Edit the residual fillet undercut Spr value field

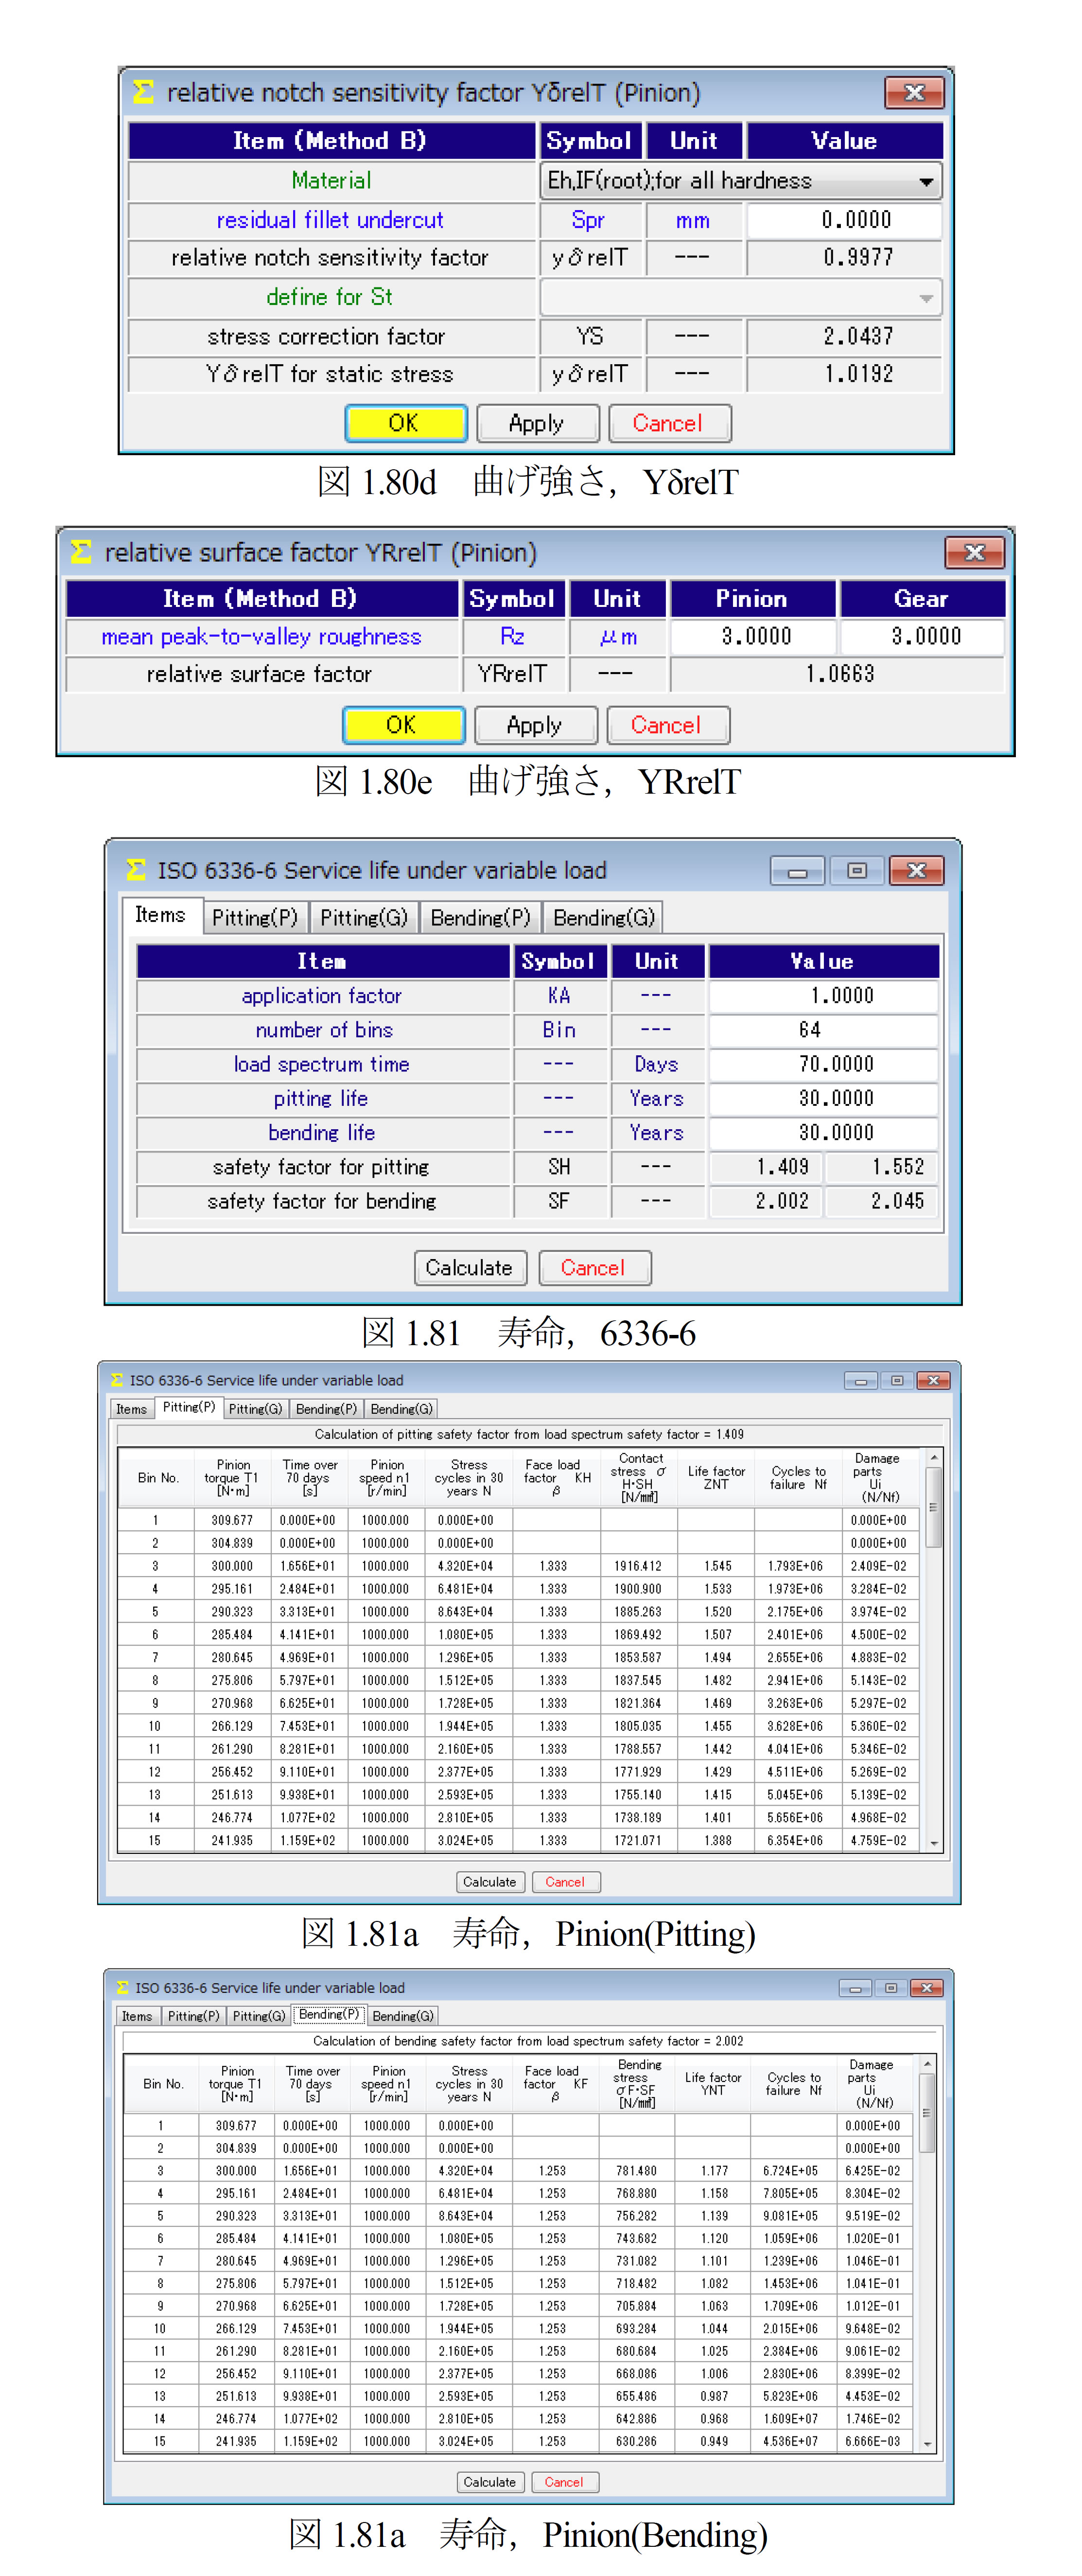pos(844,220)
